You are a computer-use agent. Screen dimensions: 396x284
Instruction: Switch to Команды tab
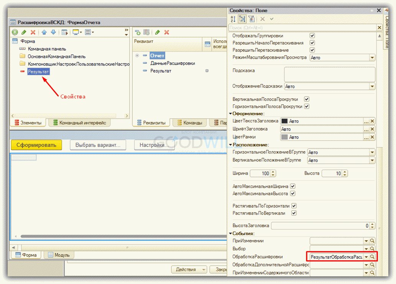[x=190, y=123]
